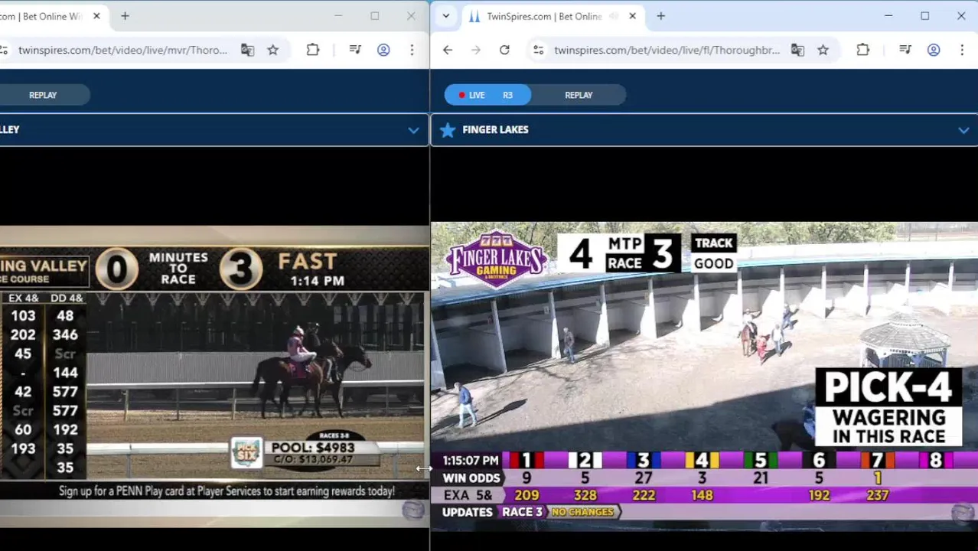Viewport: 978px width, 551px height.
Task: Expand track dropdown chevron in left window
Action: pos(413,130)
